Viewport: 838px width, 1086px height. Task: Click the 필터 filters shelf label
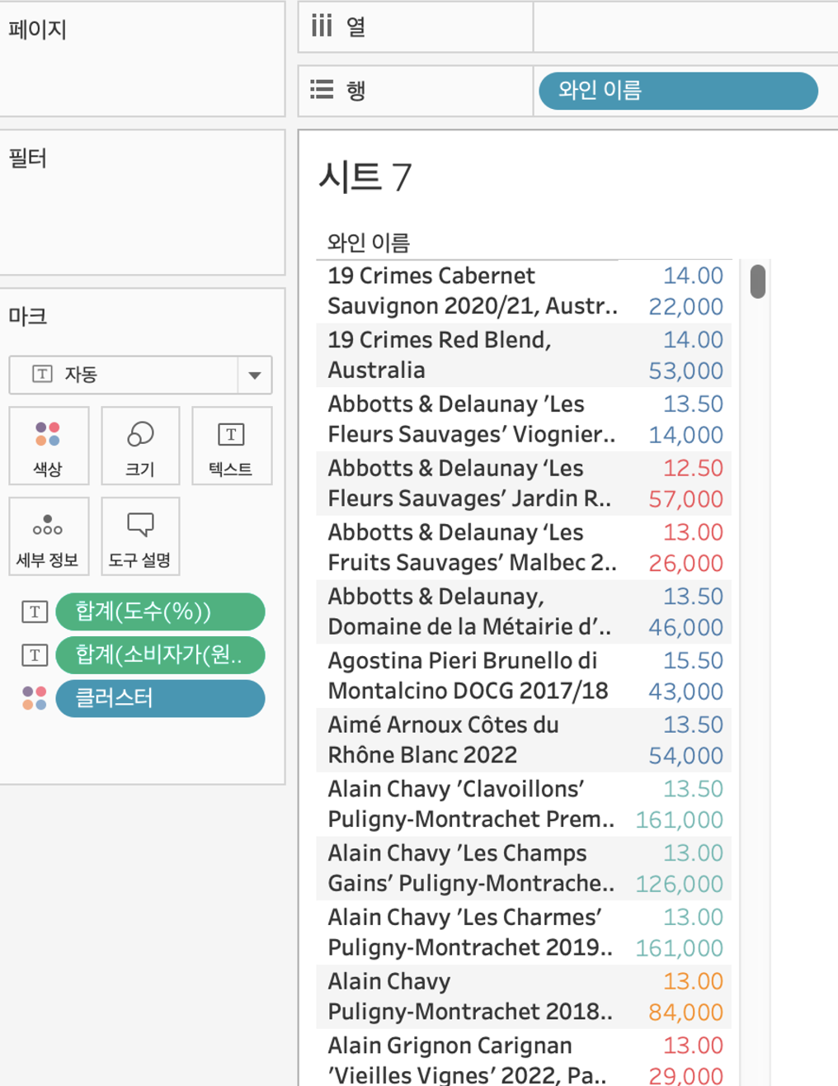point(27,158)
